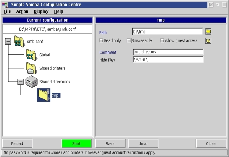
Task: Click the Hide files label
Action: coord(107,60)
